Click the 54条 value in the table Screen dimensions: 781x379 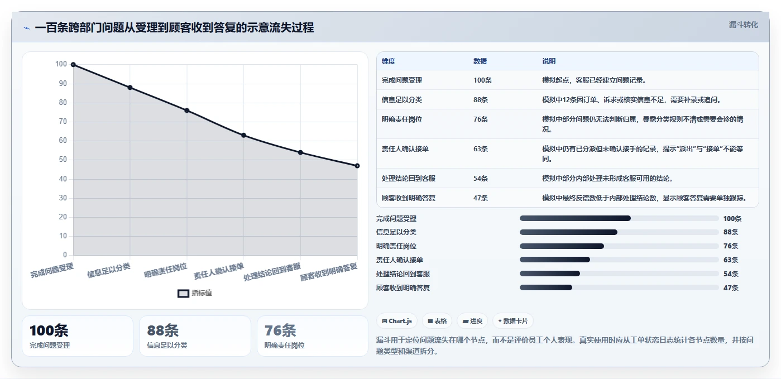point(481,179)
